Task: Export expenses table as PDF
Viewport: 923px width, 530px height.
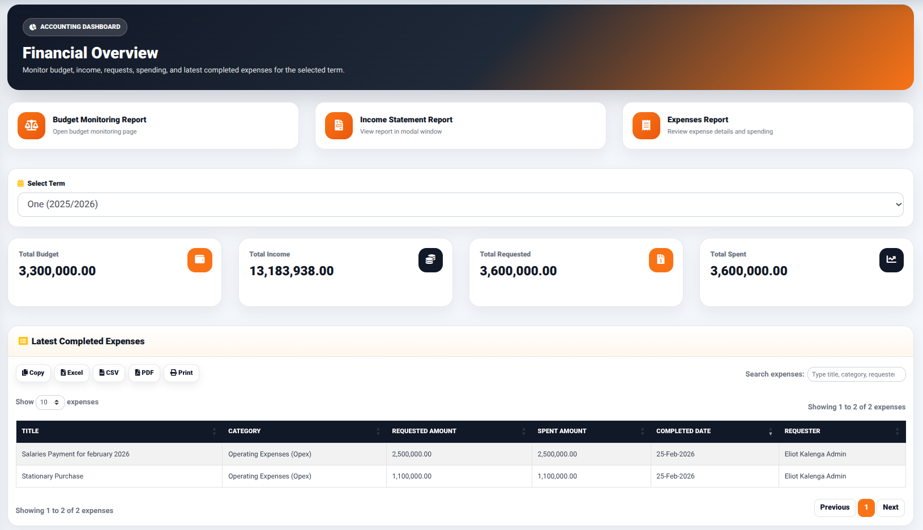Action: (x=144, y=373)
